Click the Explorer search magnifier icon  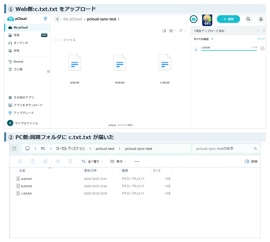click(255, 149)
